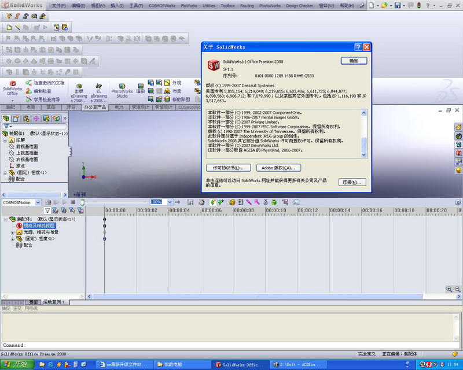The width and height of the screenshot is (463, 370).
Task: Click the 布景 scenery icon
Action: coord(167,91)
